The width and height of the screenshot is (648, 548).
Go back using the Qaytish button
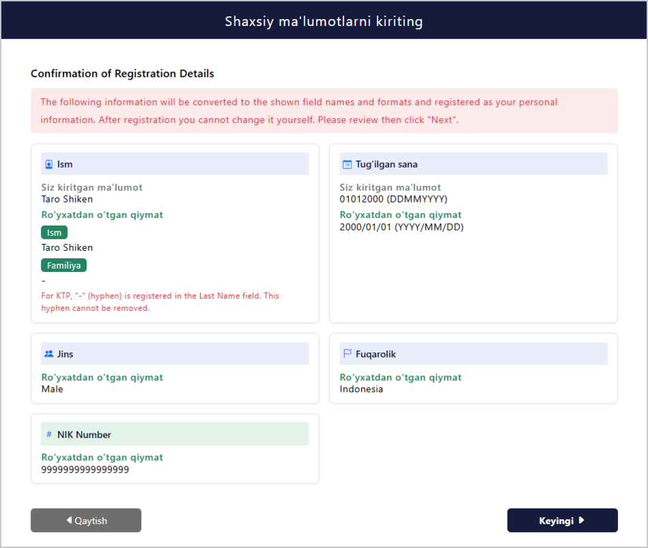click(x=86, y=520)
